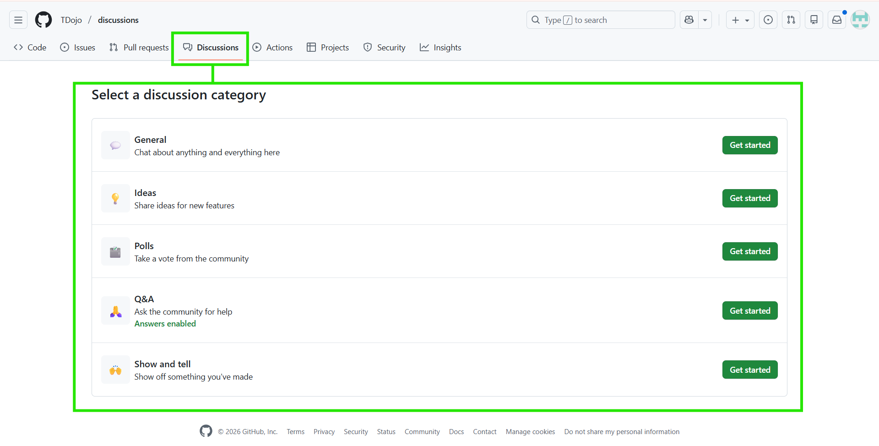Open the create new dropdown
The image size is (879, 446).
pyautogui.click(x=740, y=20)
